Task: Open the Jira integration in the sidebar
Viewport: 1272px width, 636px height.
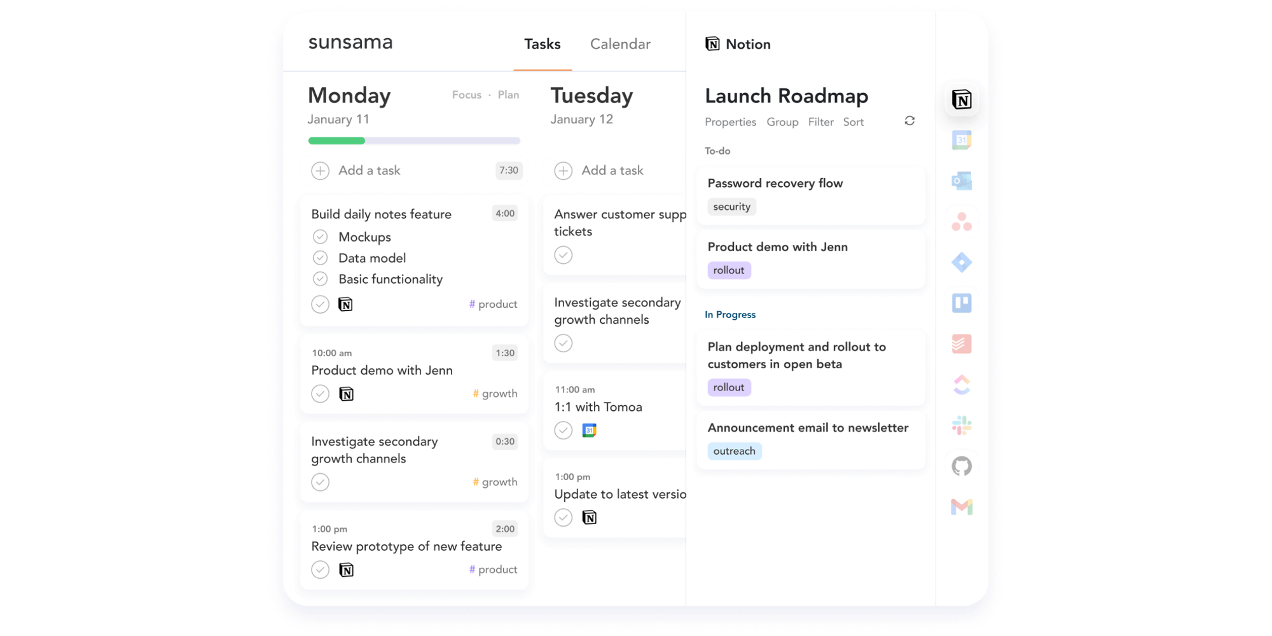Action: point(962,262)
